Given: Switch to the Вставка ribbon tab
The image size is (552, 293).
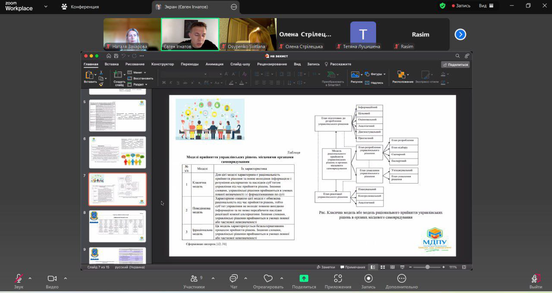Looking at the screenshot, I should click(x=111, y=64).
